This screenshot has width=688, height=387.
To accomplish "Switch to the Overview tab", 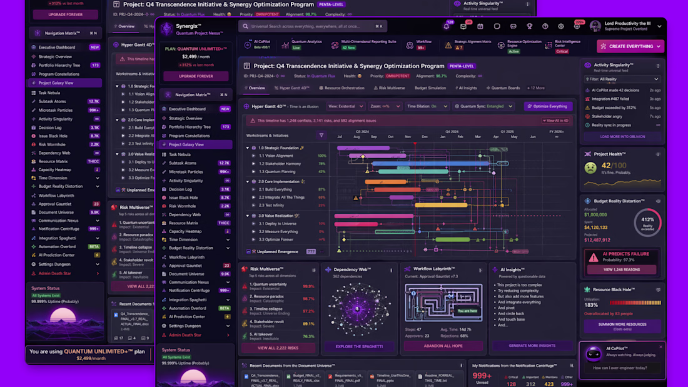I will (x=255, y=88).
